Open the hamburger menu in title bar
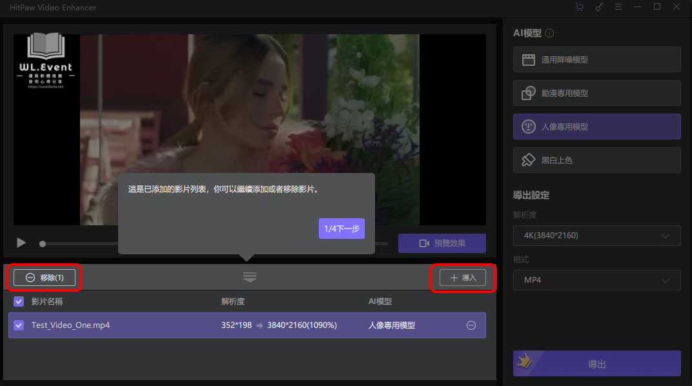This screenshot has height=386, width=692. click(618, 7)
